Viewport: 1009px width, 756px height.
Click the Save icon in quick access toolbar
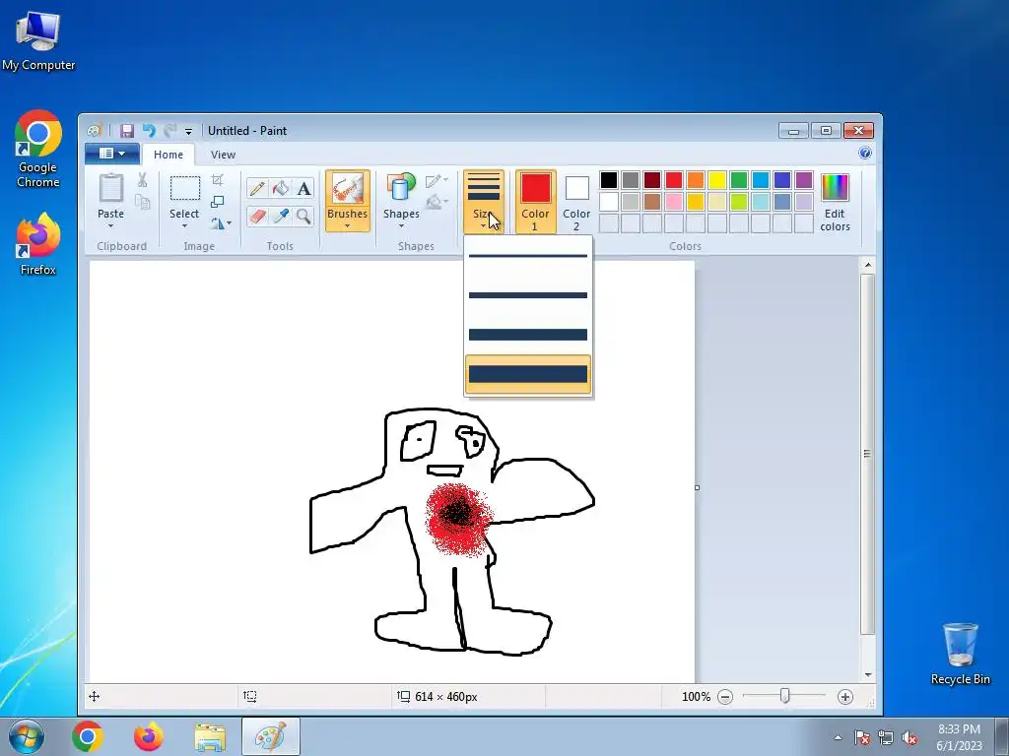point(127,131)
